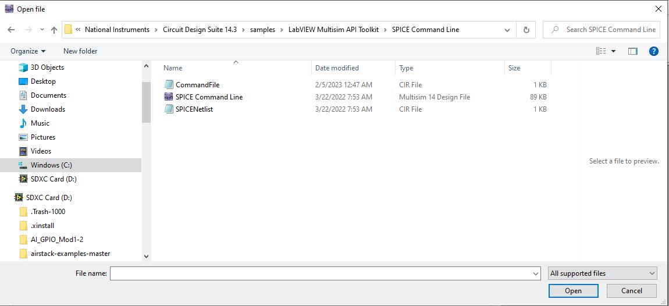Viewport: 669px width, 306px height.
Task: Click into the File name field
Action: [321, 273]
